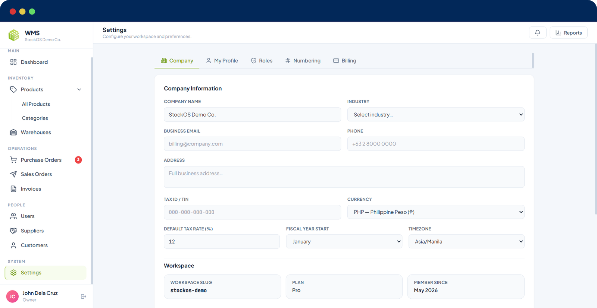Click the Tax ID / TIN field
The width and height of the screenshot is (597, 308).
(252, 212)
